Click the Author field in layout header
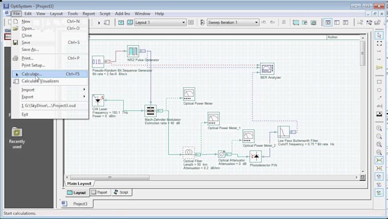 (343, 37)
